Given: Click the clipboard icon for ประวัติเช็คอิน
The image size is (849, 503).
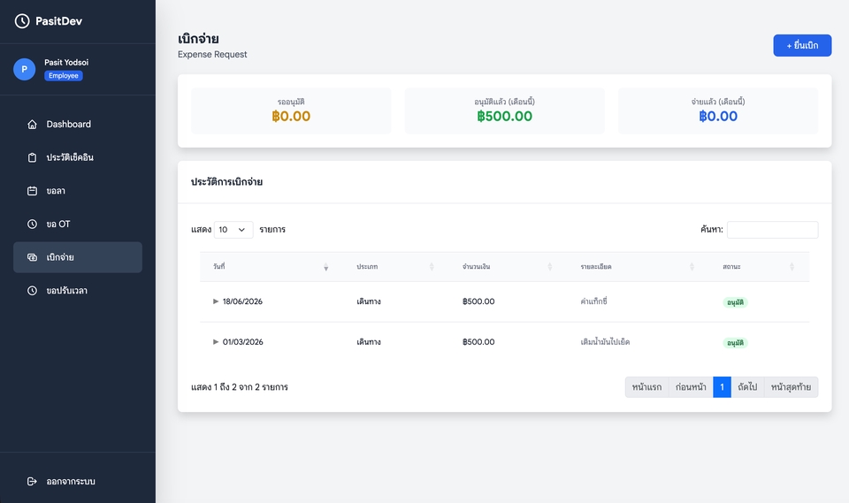Looking at the screenshot, I should click(33, 157).
